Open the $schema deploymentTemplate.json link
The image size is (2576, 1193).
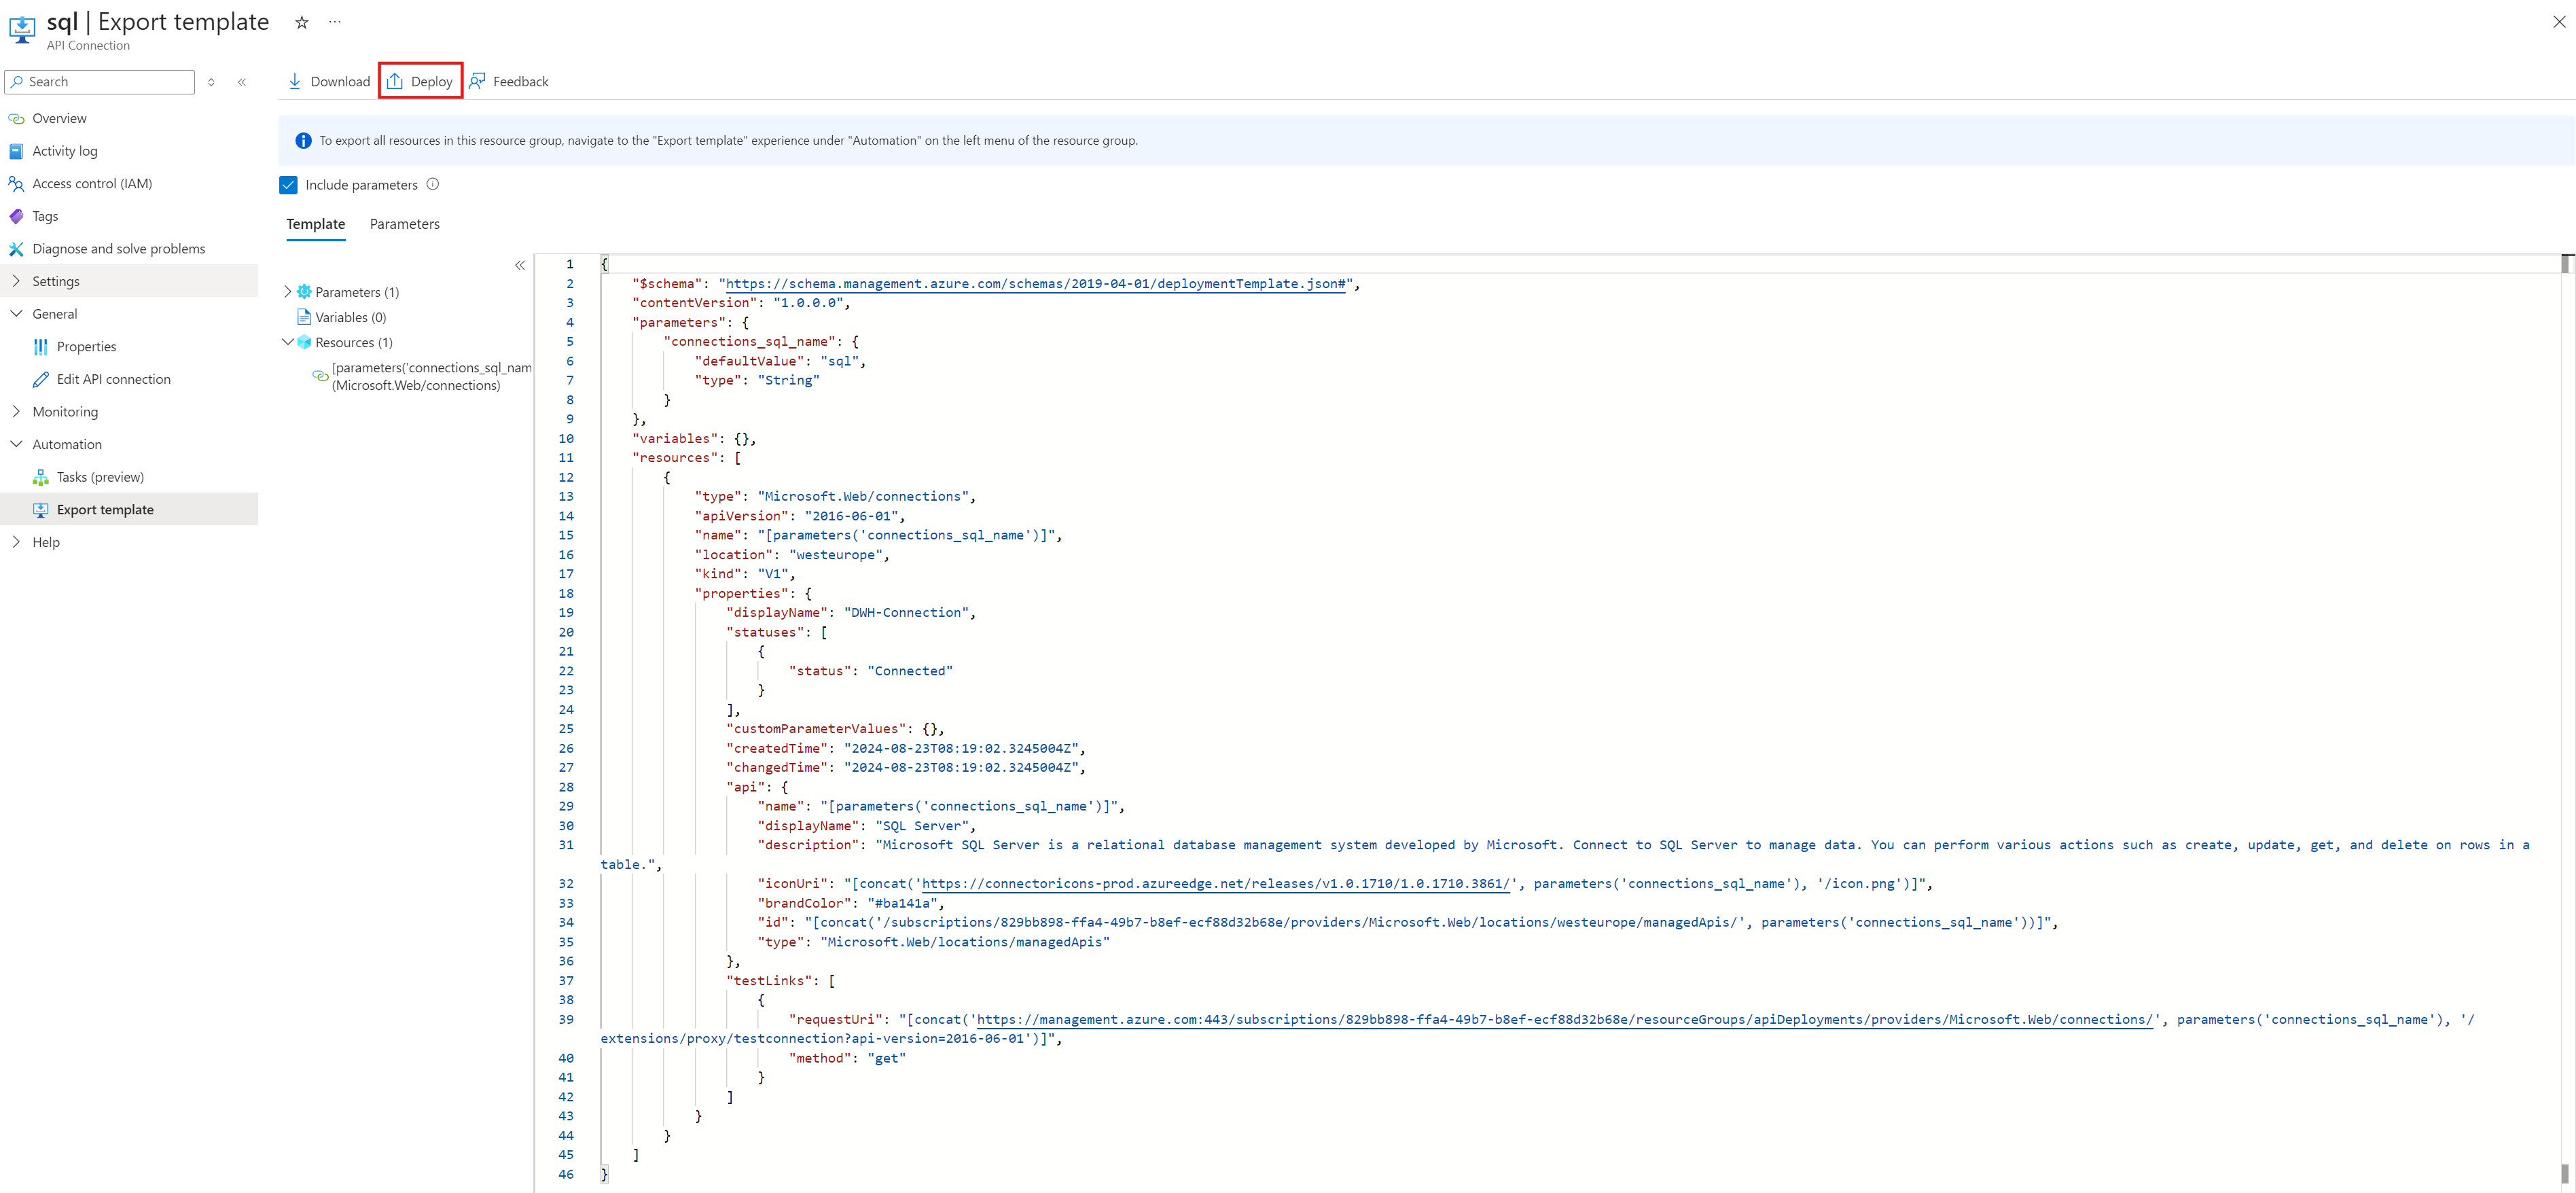(1035, 284)
